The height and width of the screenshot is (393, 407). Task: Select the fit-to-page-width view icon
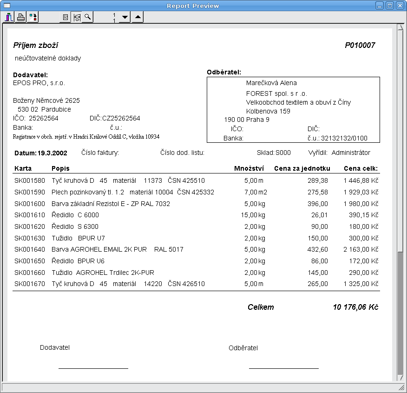tap(76, 17)
